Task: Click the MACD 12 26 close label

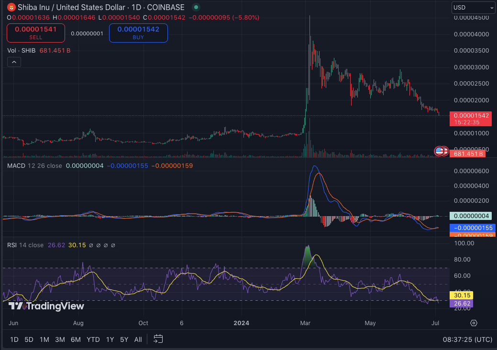Action: 34,165
